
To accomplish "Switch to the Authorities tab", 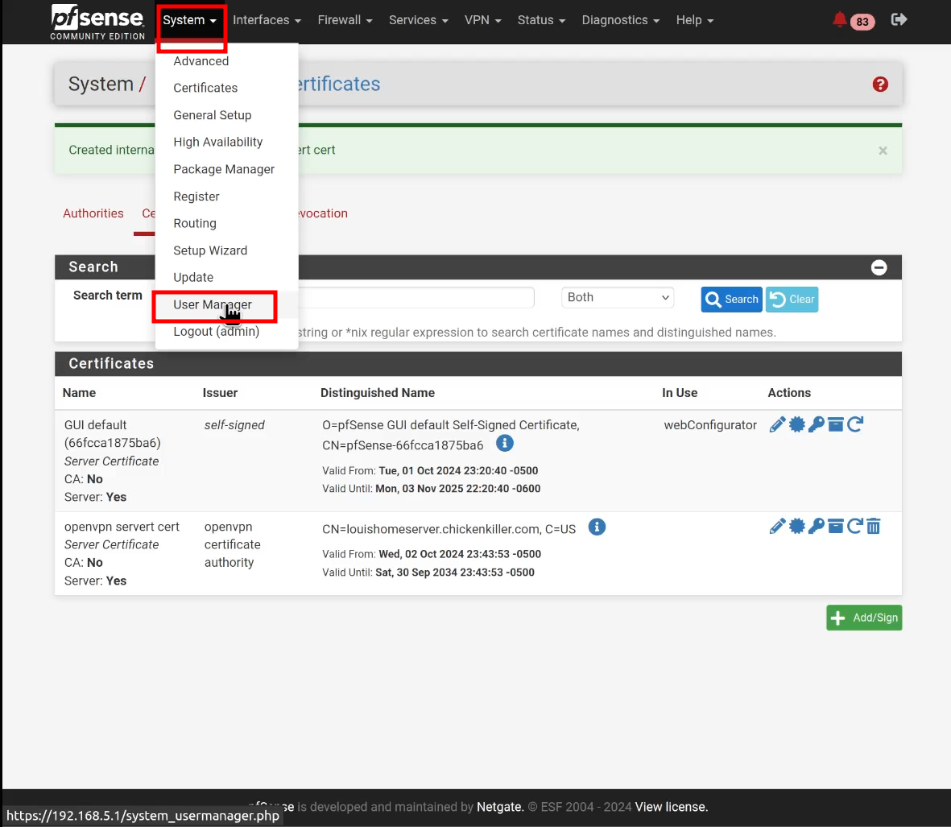I will [93, 213].
